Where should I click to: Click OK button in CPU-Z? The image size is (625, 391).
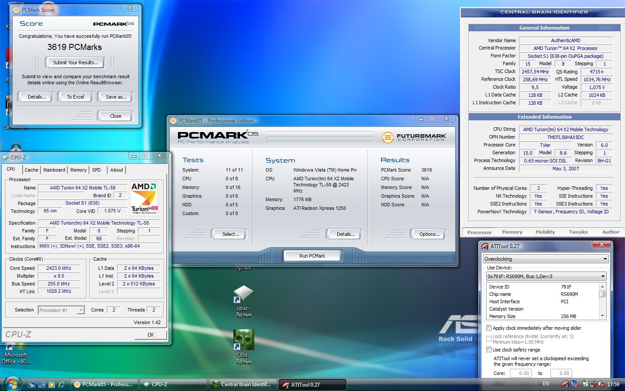(151, 335)
